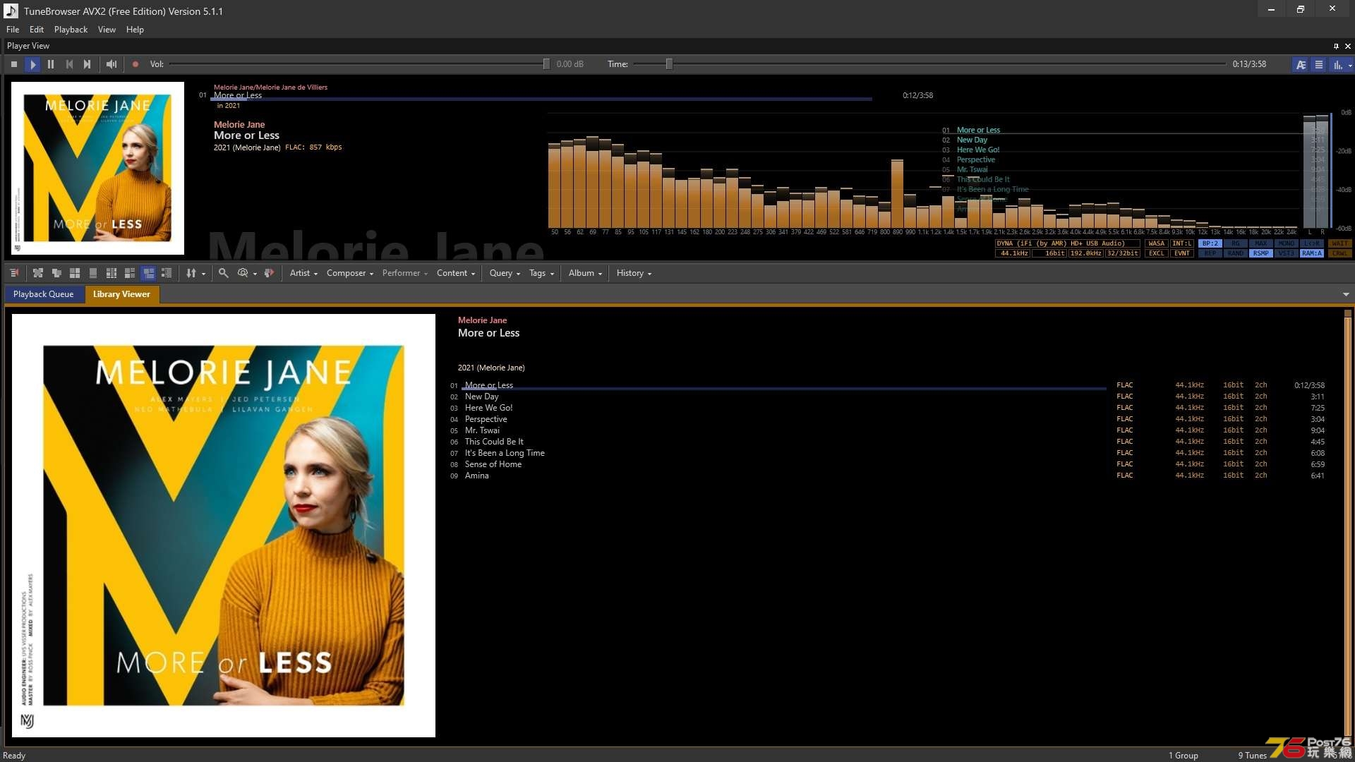The height and width of the screenshot is (762, 1355).
Task: Click the stacked tiles view icon
Action: point(56,273)
